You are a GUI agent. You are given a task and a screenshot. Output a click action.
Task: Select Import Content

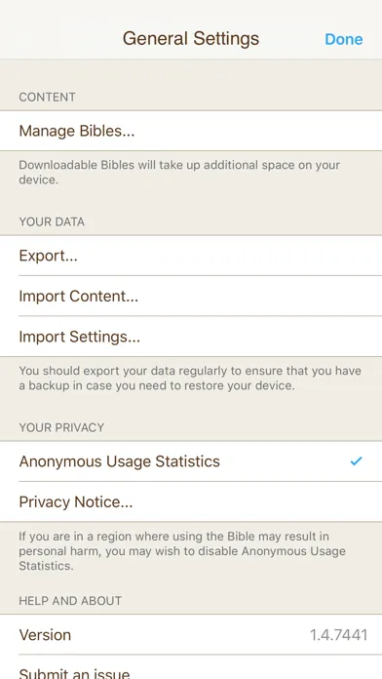[191, 296]
